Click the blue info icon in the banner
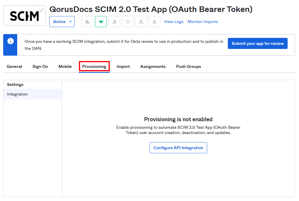299x201 pixels. (11, 41)
